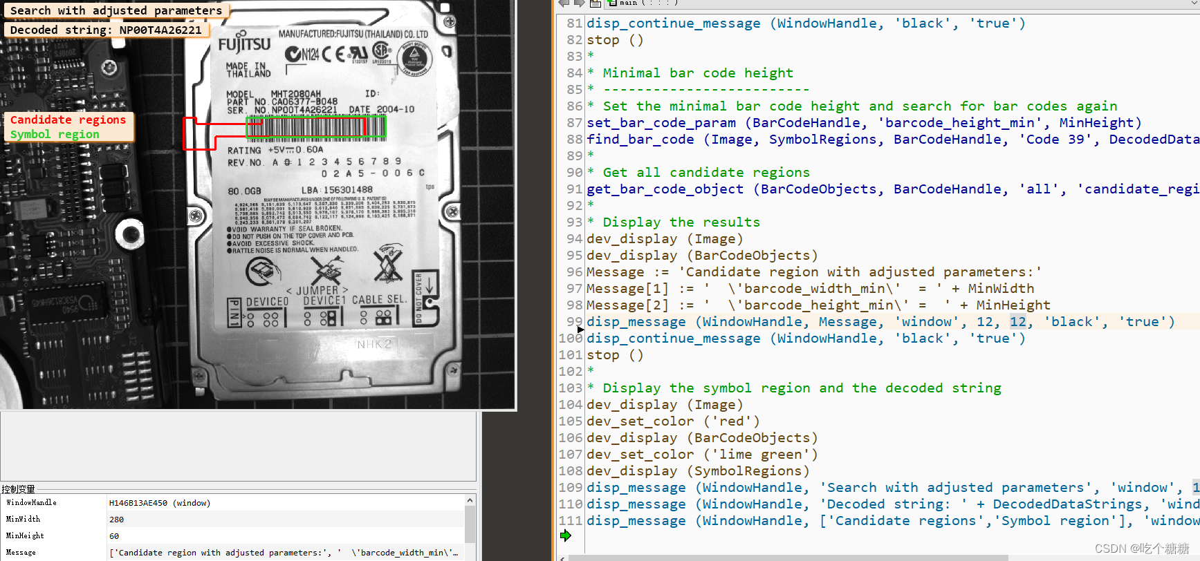Click the barcode in the graphics window
This screenshot has height=561, width=1200.
[x=315, y=127]
